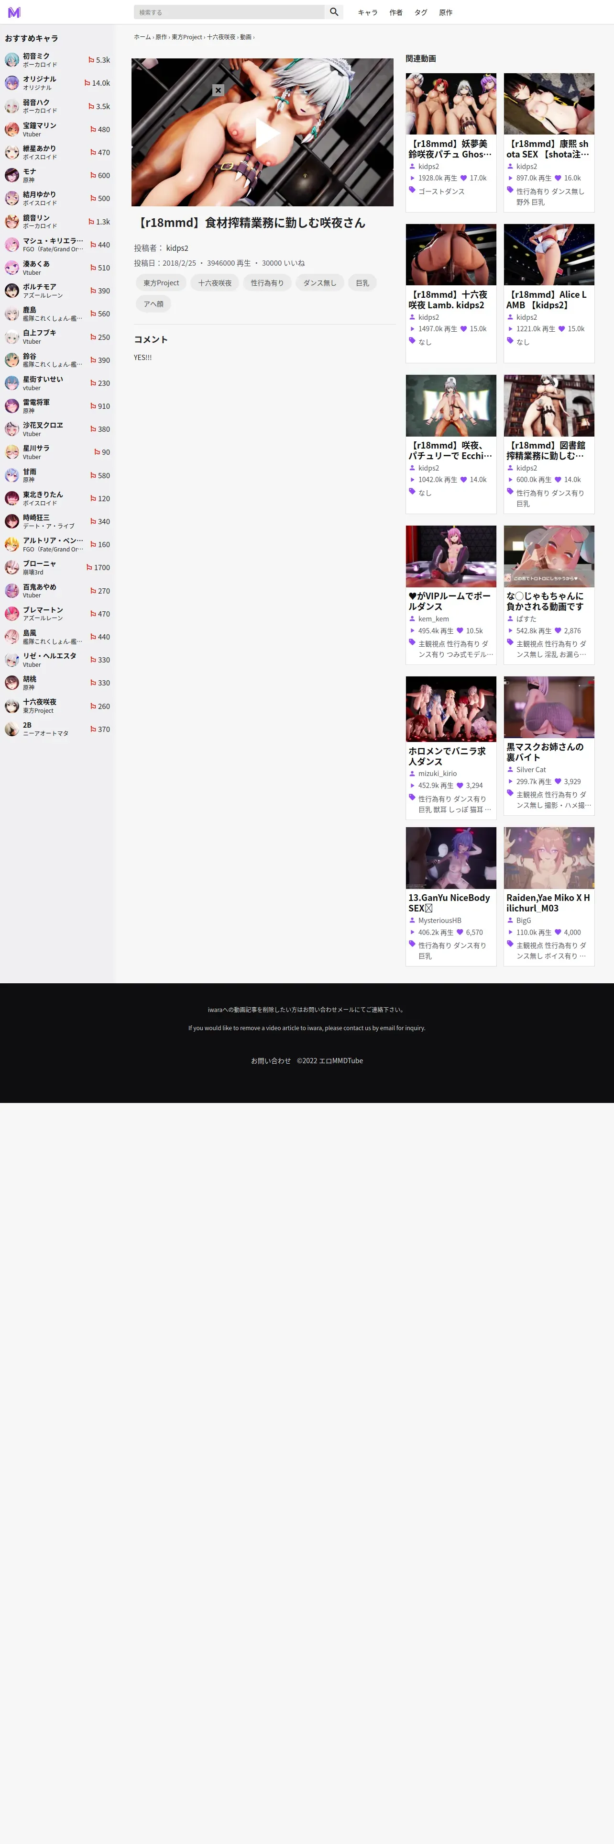
Task: Open 動画 breadcrumb link
Action: tap(245, 37)
